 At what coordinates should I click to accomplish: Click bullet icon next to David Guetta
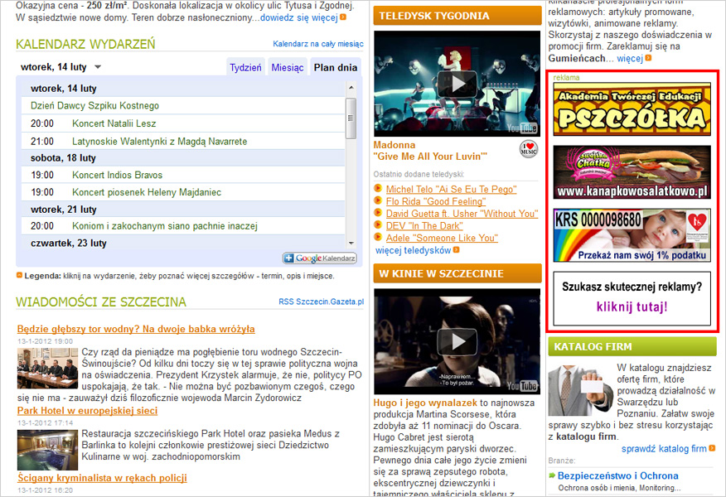point(378,213)
